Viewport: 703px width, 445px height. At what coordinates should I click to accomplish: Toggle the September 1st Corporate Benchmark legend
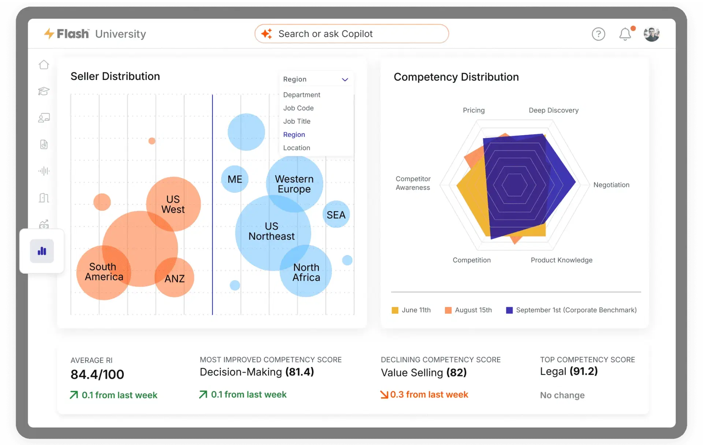(x=572, y=310)
